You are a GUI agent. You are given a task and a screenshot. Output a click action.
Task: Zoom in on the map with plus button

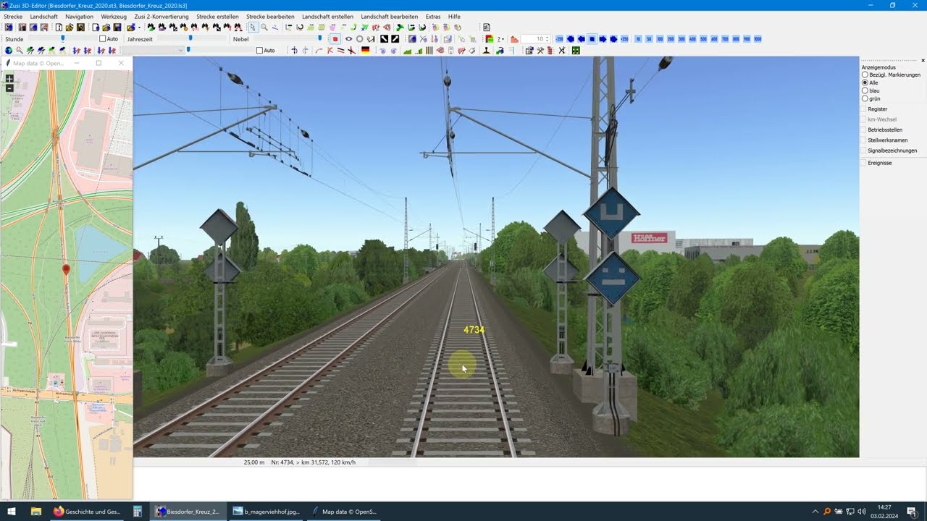[x=9, y=78]
